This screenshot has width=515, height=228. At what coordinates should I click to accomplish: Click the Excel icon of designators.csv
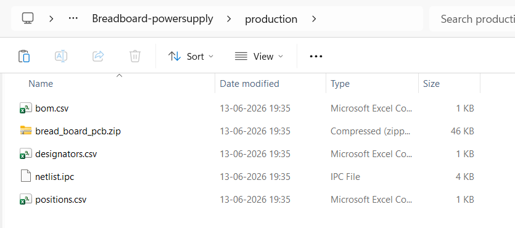pos(26,153)
